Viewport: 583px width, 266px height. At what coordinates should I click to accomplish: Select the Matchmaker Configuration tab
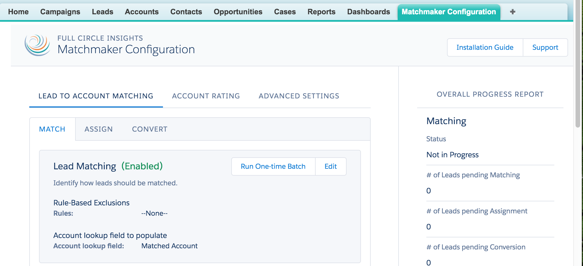tap(449, 12)
